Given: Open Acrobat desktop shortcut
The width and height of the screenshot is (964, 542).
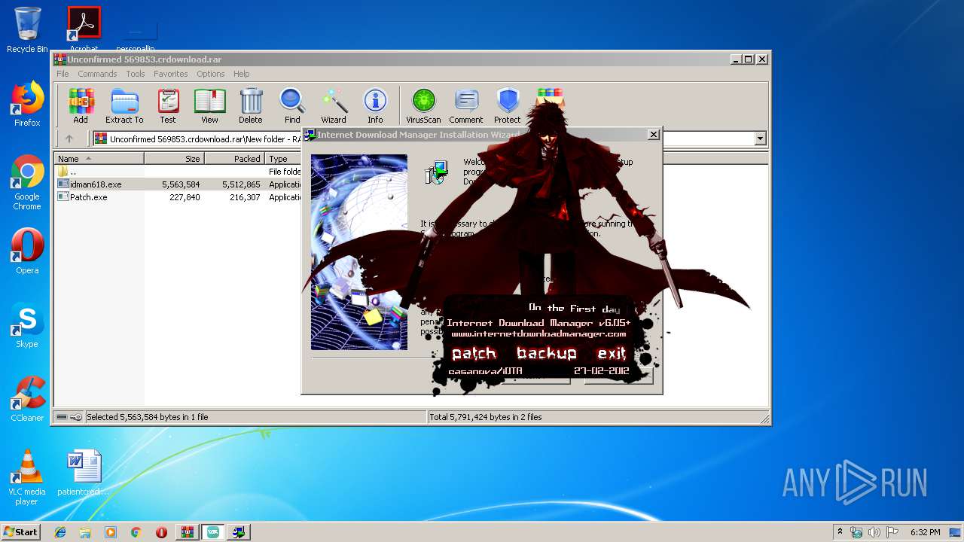Looking at the screenshot, I should [84, 29].
